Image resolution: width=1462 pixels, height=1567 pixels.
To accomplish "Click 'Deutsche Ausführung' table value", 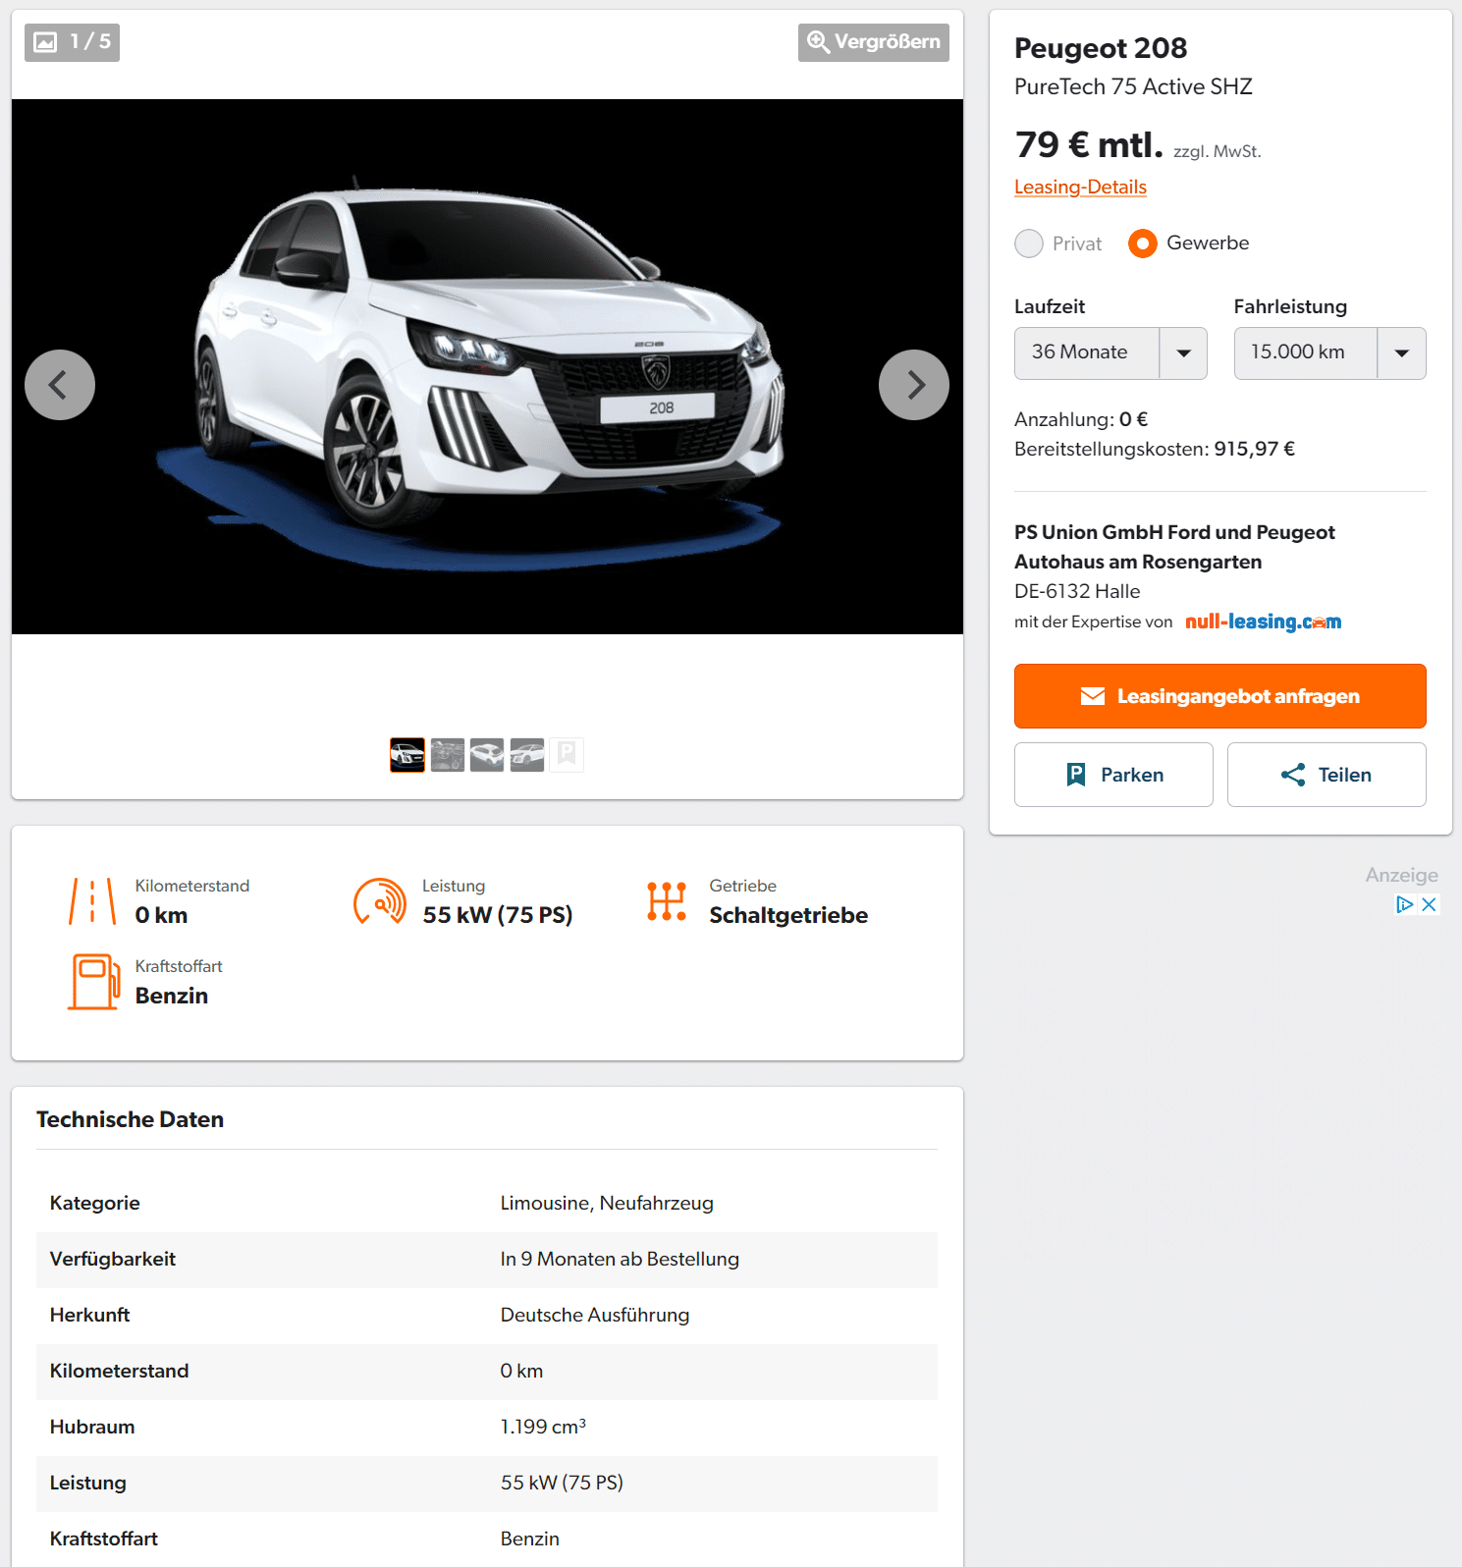I will 595,1315.
